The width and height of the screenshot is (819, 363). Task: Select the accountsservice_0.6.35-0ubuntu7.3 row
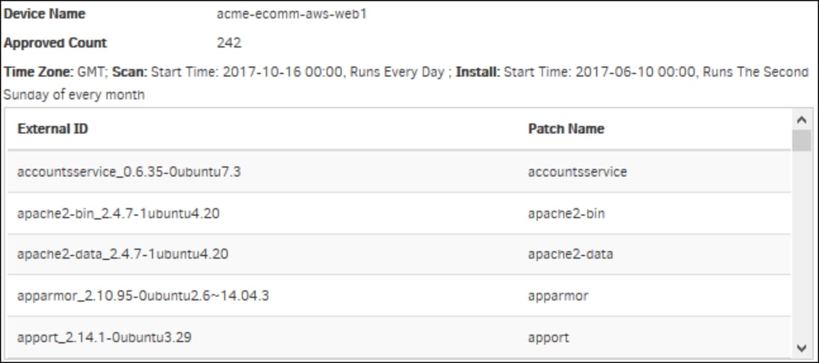pyautogui.click(x=400, y=172)
